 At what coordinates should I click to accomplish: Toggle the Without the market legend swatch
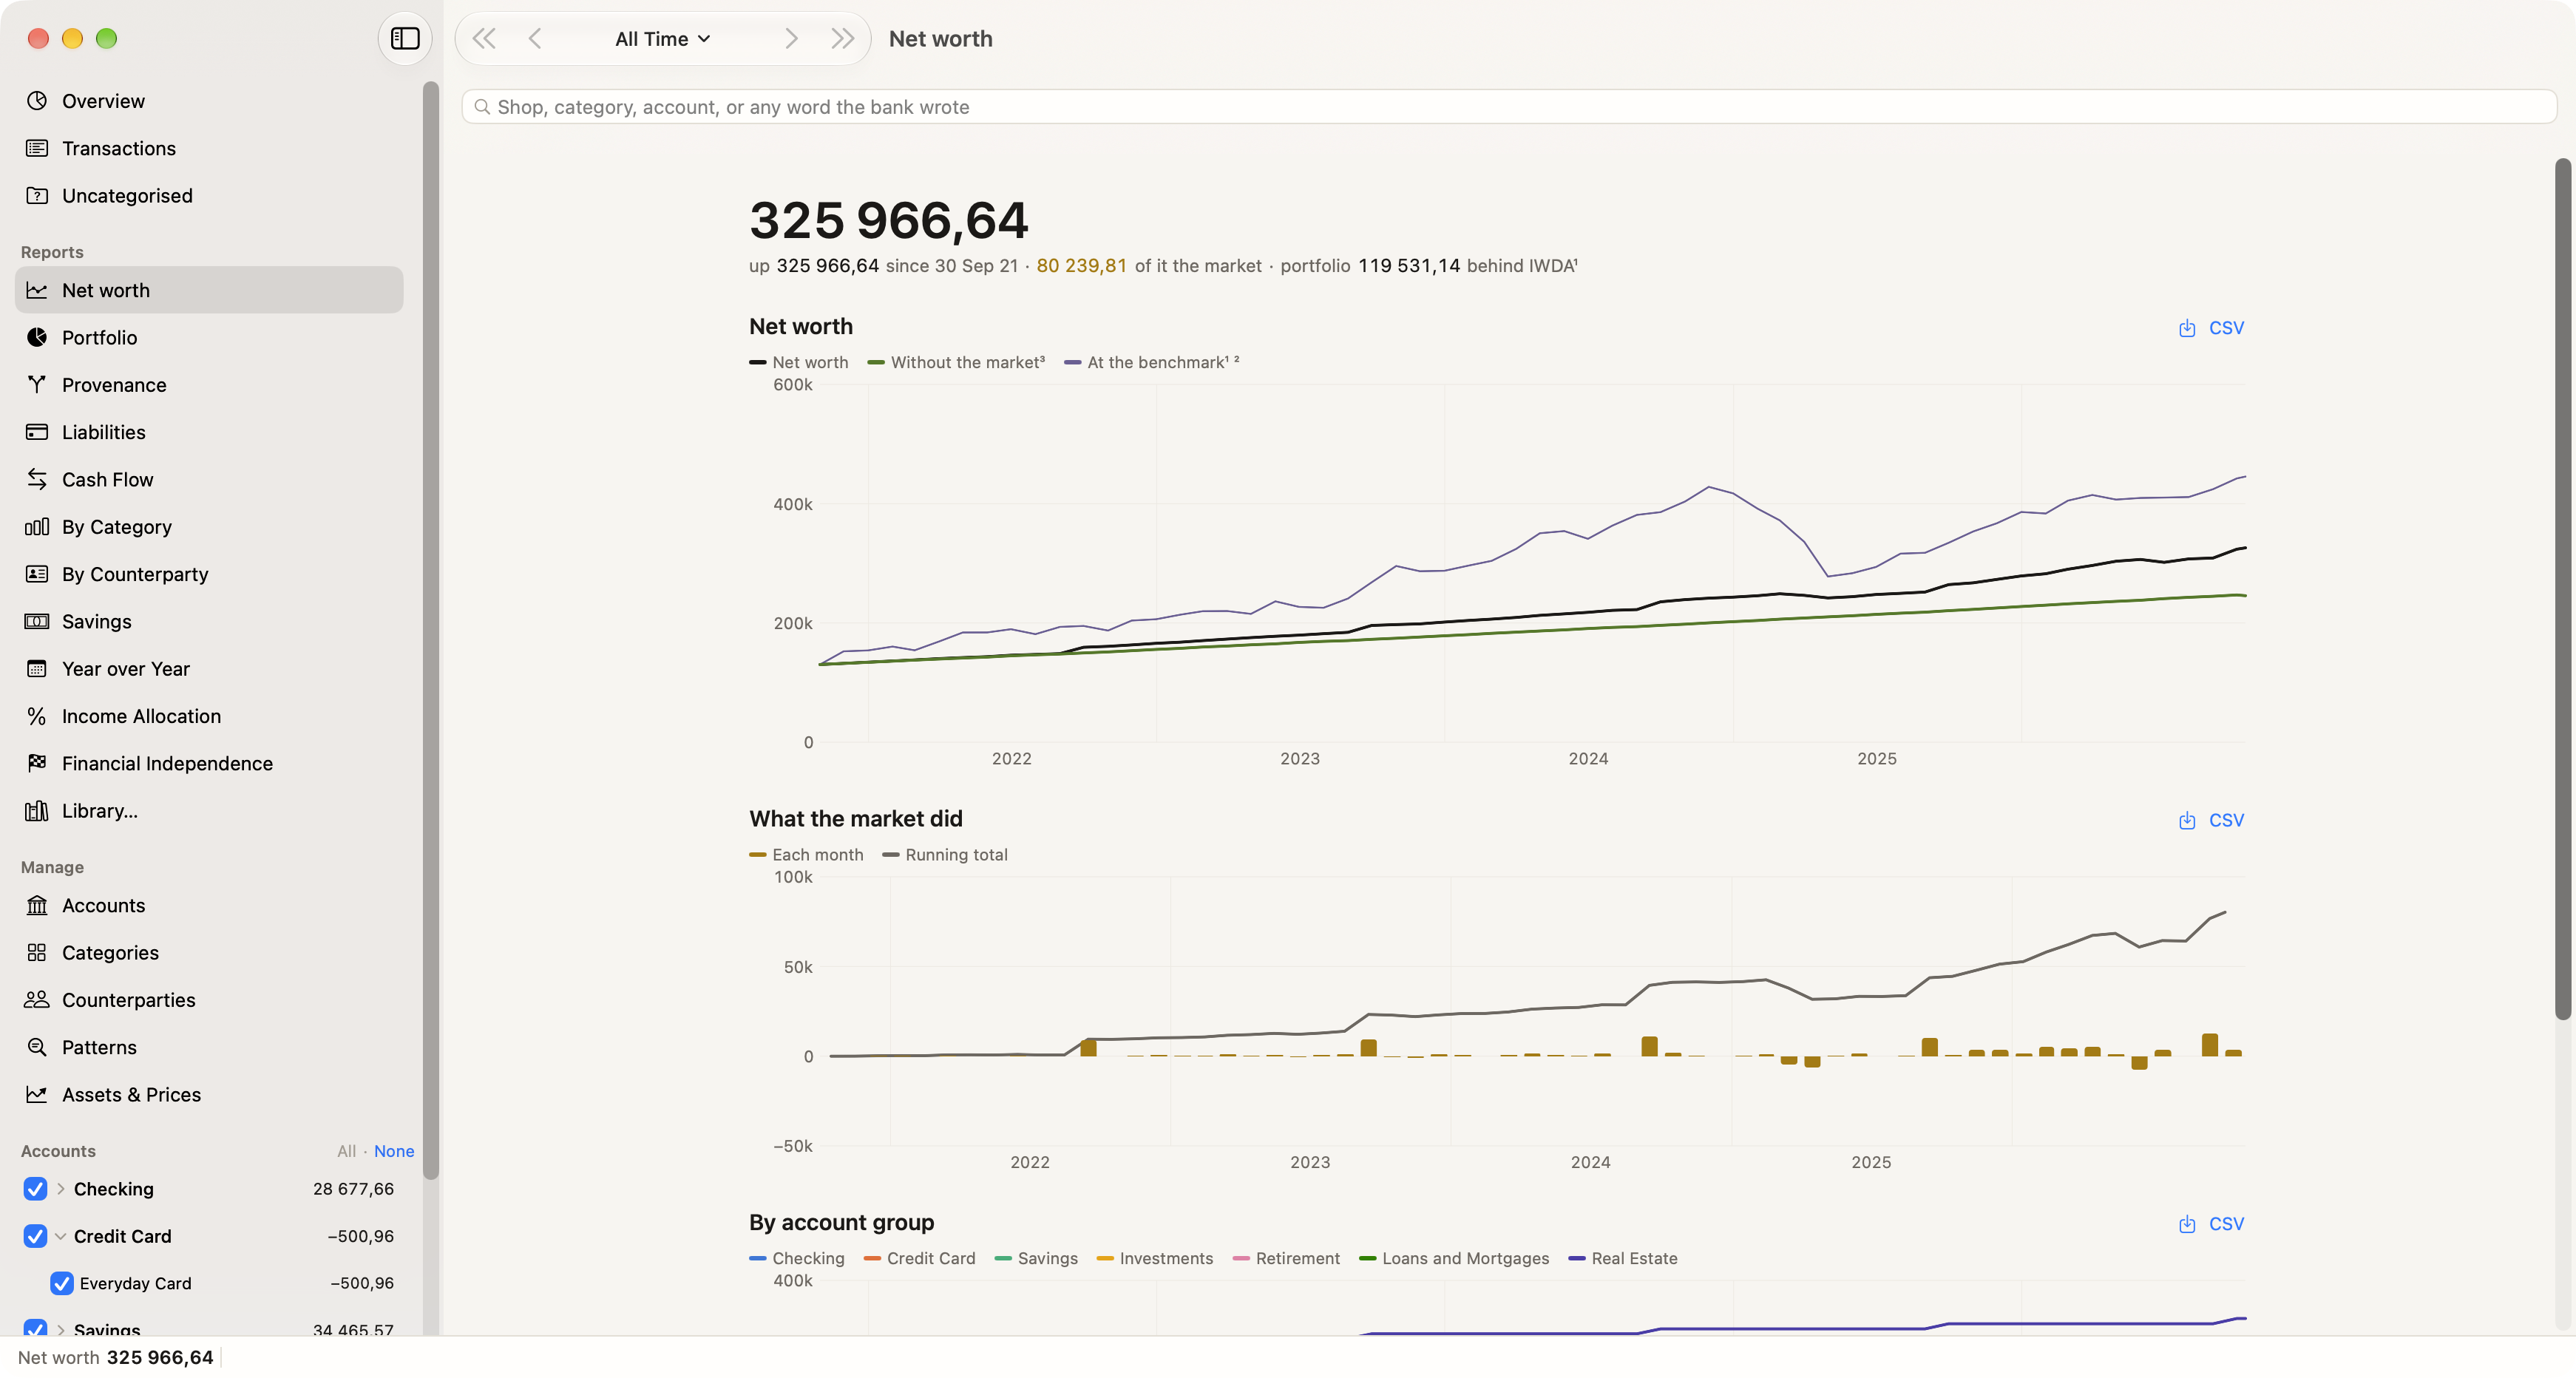pyautogui.click(x=876, y=362)
